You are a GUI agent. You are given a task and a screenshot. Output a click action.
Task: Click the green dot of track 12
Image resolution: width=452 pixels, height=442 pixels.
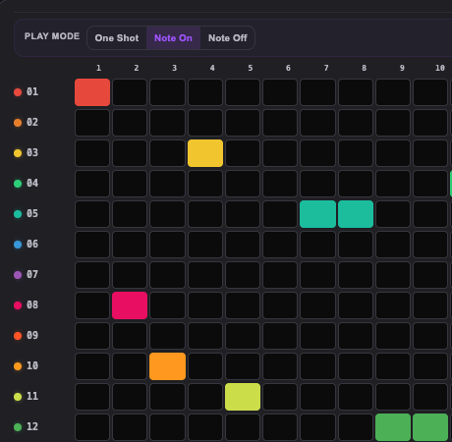18,427
